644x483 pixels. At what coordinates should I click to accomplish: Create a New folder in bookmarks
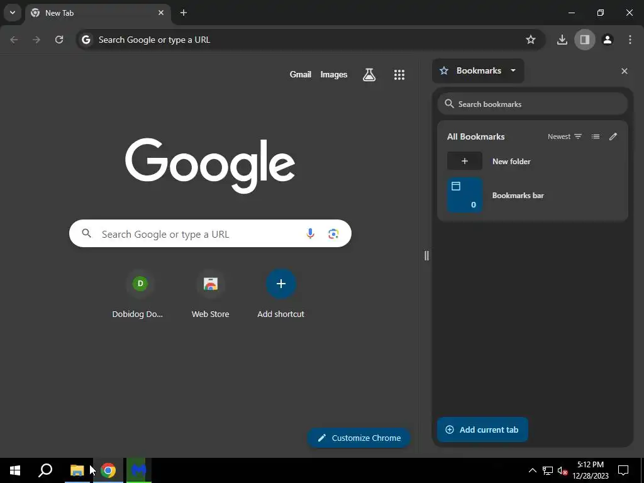tap(533, 161)
